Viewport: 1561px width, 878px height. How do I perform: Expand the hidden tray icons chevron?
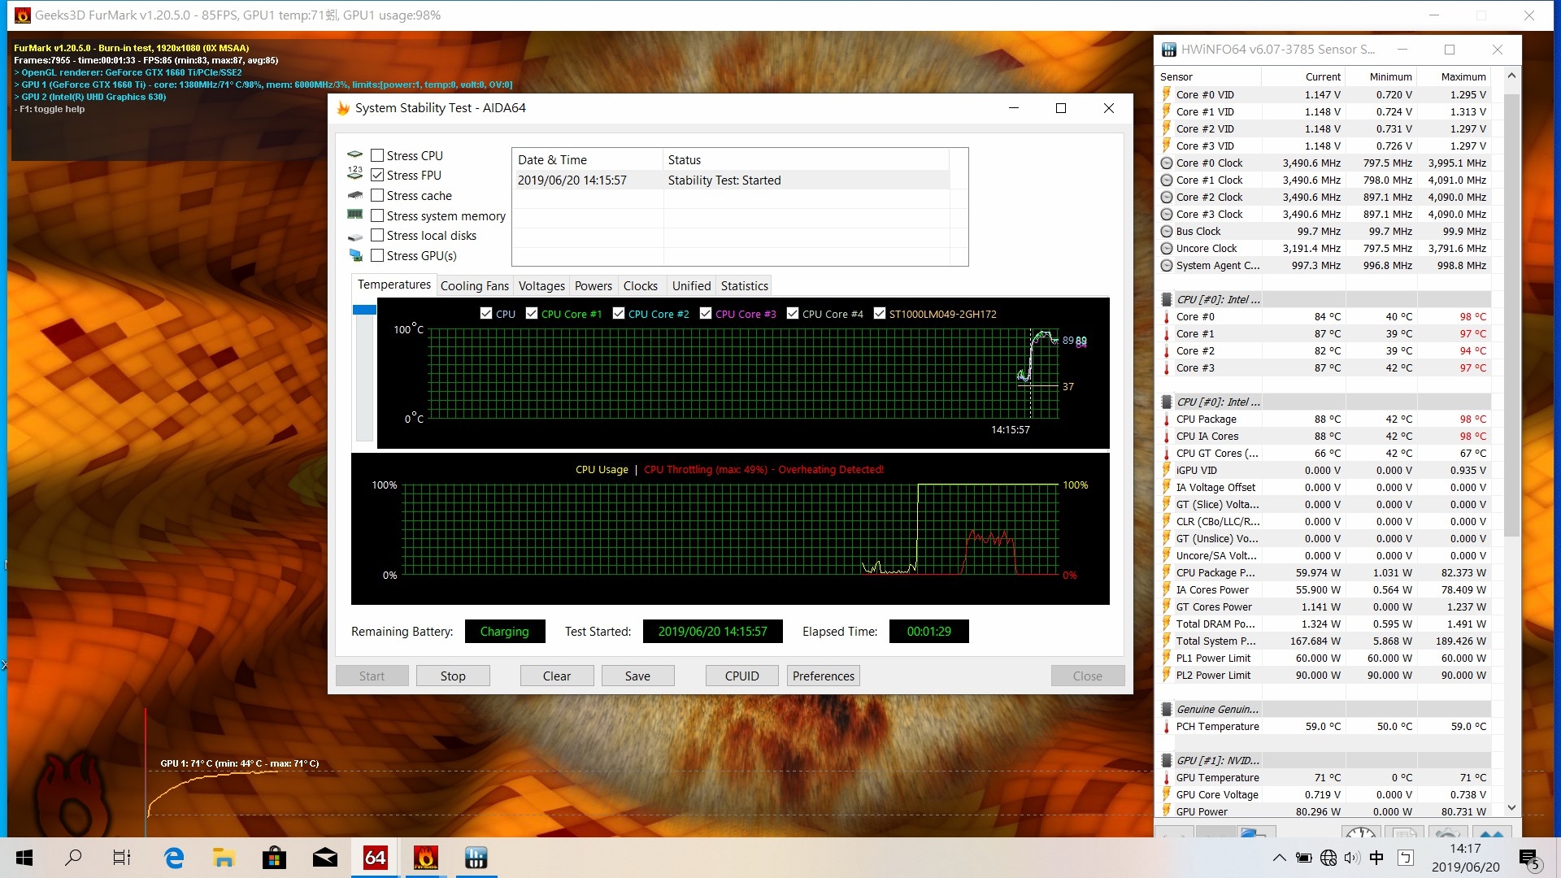(1279, 858)
